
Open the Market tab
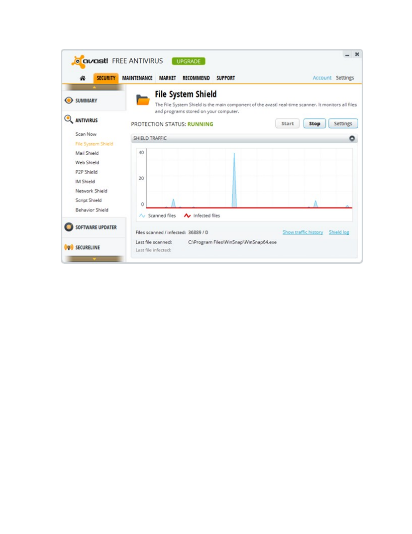tap(167, 78)
